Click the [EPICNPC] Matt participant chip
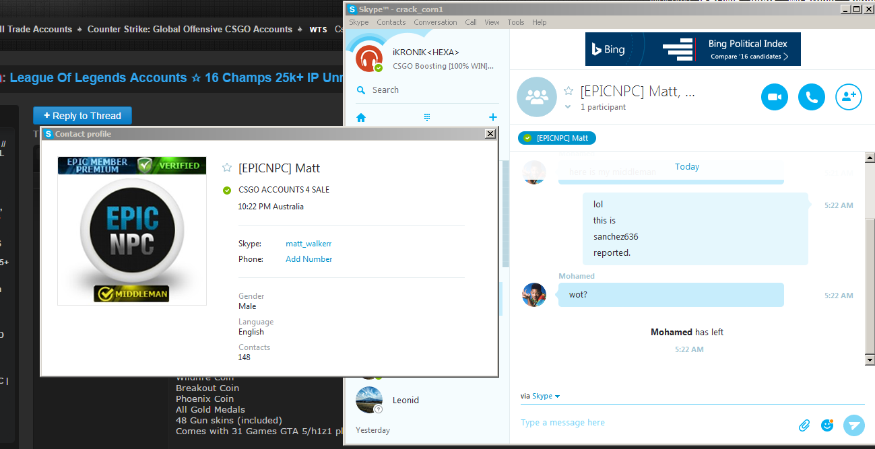 pyautogui.click(x=557, y=138)
